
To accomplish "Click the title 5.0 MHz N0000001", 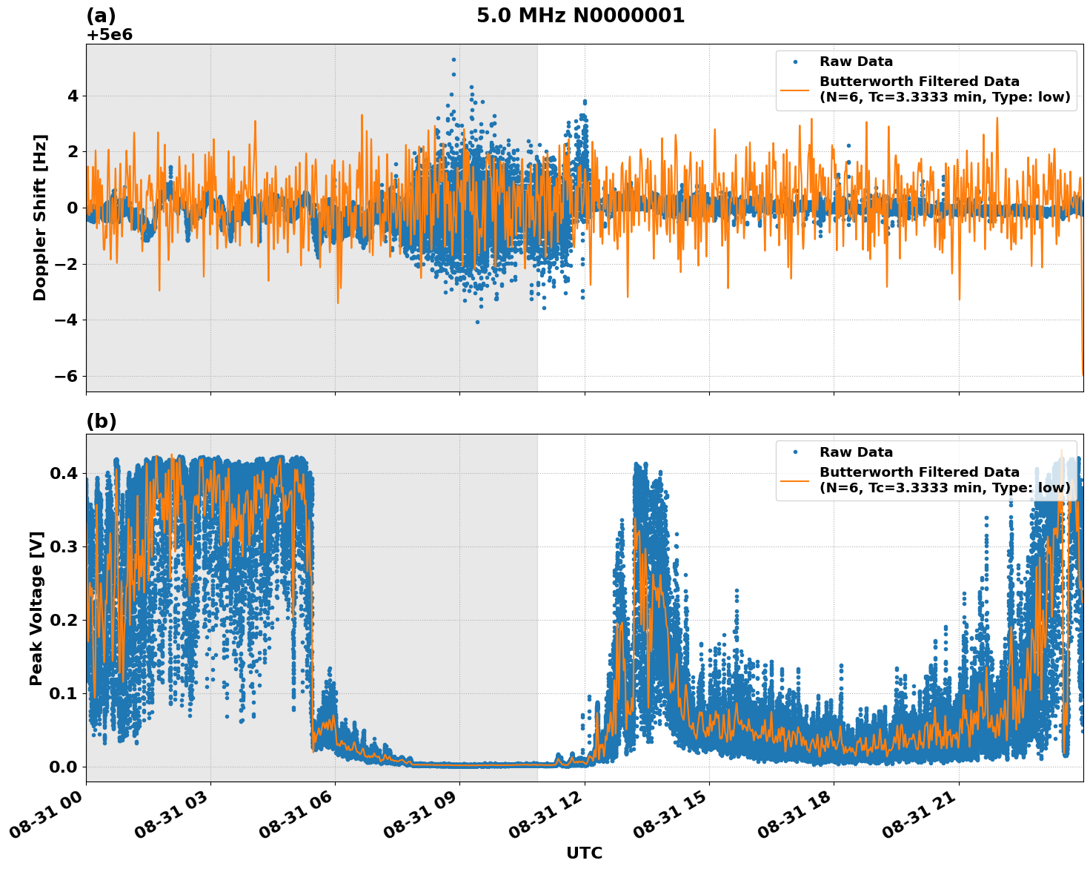I will click(x=582, y=13).
